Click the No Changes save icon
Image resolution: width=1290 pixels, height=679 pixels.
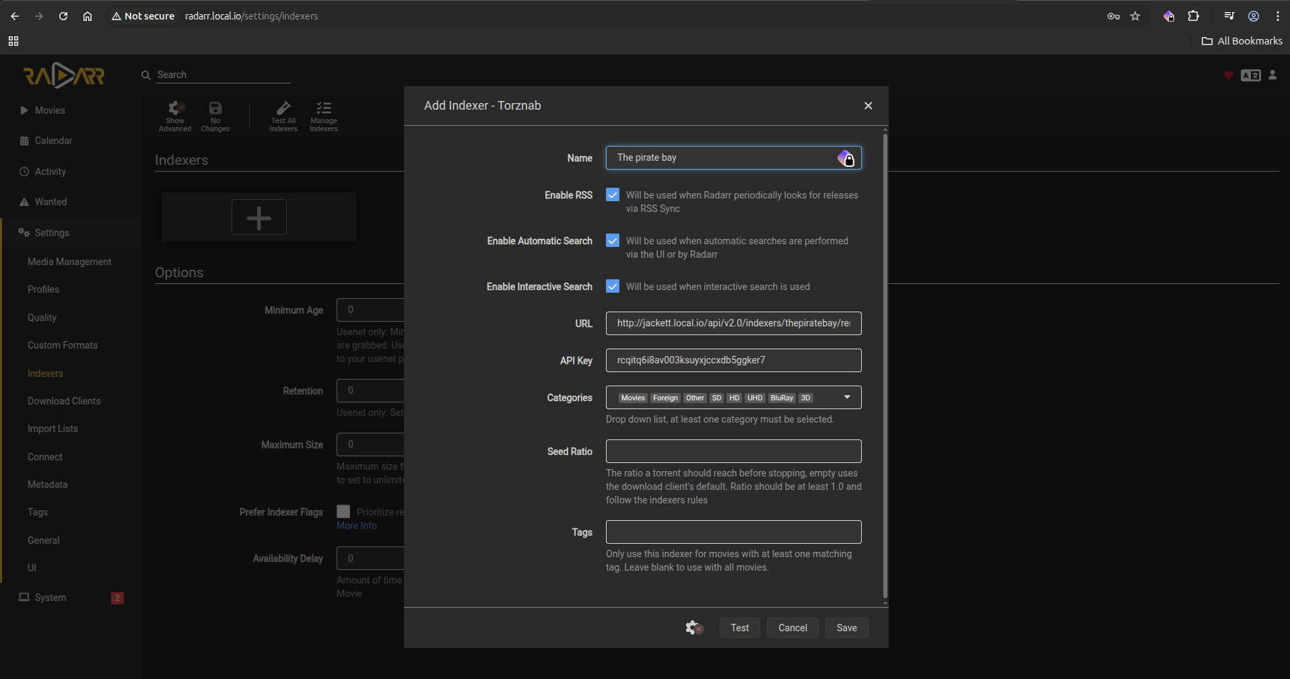(215, 108)
